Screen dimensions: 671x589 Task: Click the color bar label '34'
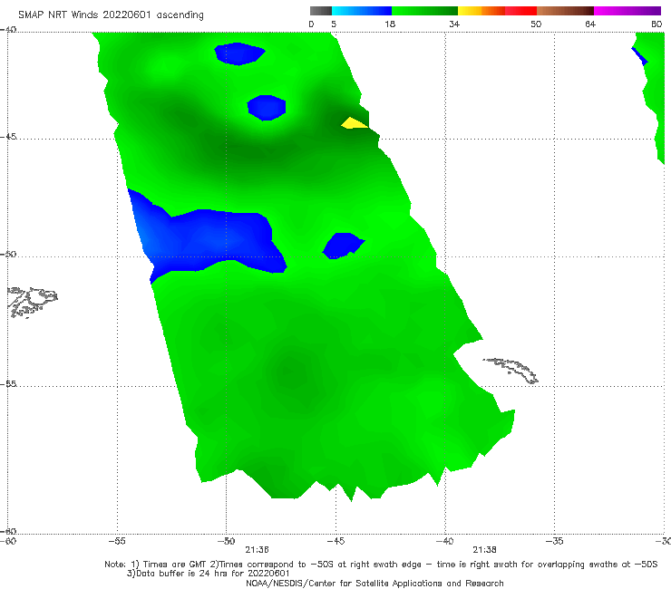454,24
